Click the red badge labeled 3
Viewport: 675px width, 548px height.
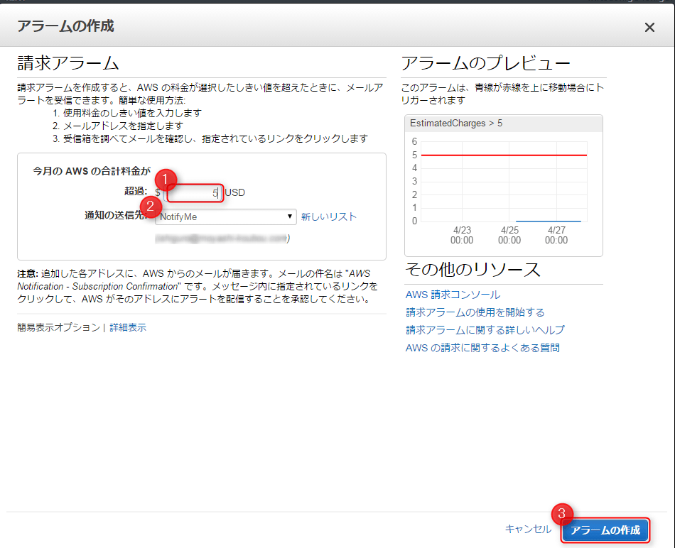(x=563, y=515)
